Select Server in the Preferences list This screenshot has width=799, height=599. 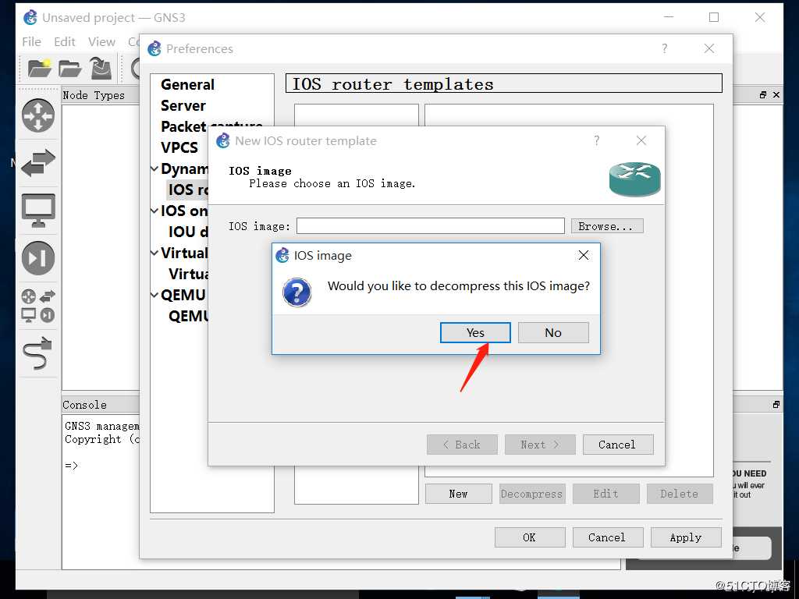coord(183,105)
